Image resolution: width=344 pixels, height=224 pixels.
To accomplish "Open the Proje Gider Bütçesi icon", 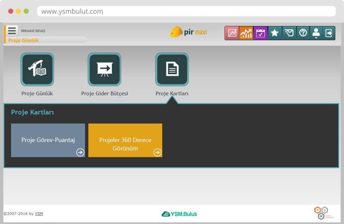I will pyautogui.click(x=104, y=69).
